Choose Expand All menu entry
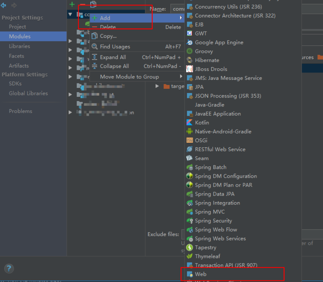Viewport: 323px width, 282px height. tap(137, 57)
